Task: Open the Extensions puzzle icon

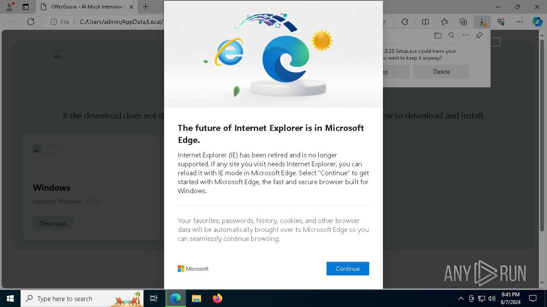Action: (x=405, y=22)
